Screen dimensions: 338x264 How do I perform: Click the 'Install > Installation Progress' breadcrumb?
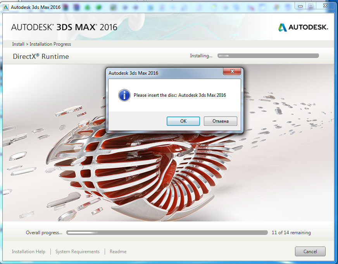click(41, 44)
